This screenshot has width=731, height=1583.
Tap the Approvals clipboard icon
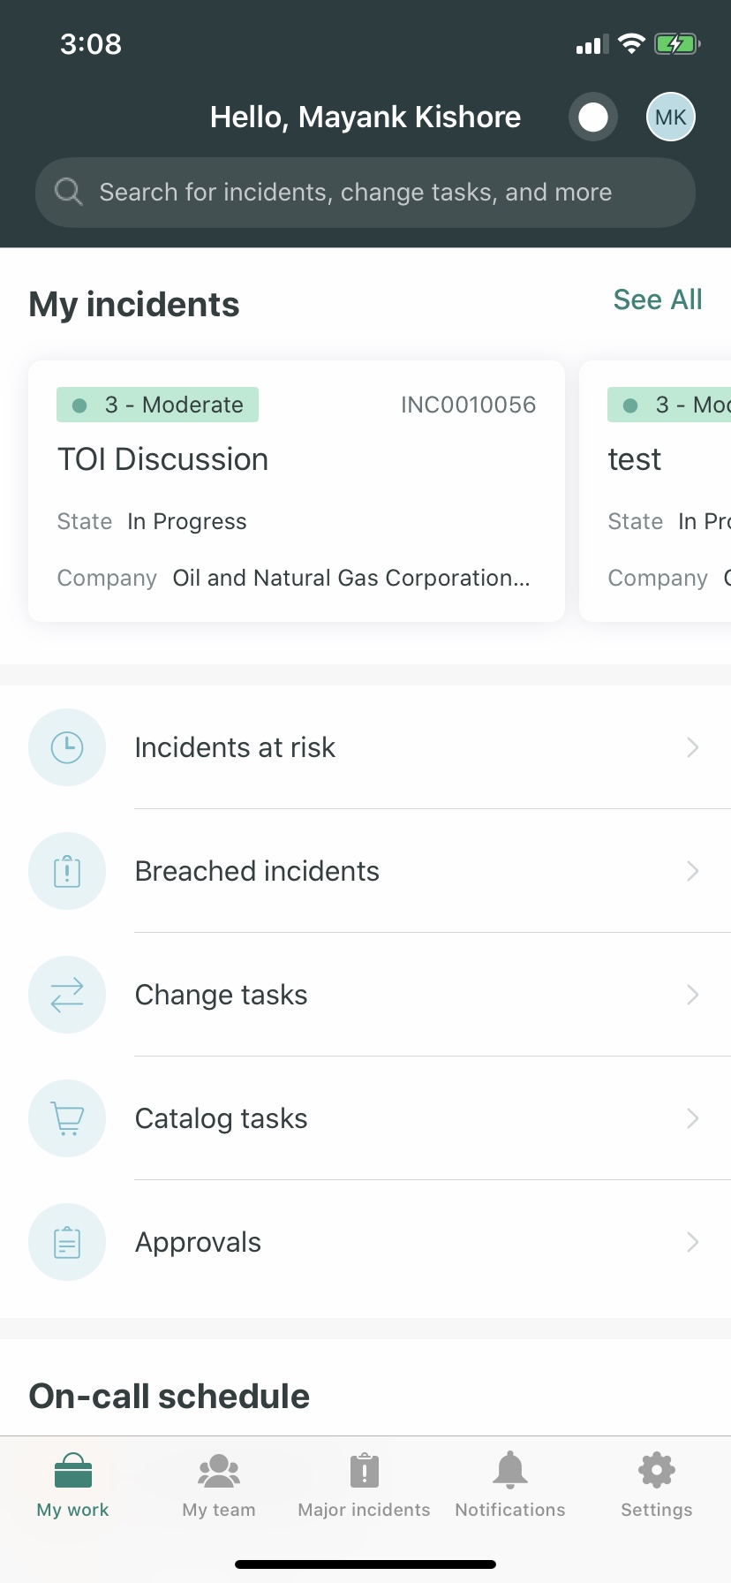tap(67, 1242)
